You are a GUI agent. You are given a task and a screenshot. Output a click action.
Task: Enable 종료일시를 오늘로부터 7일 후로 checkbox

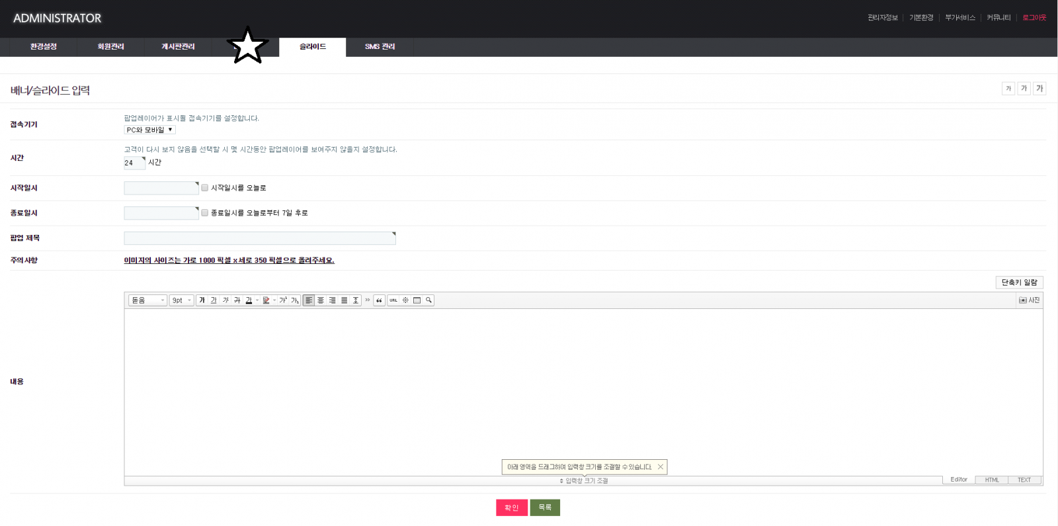205,213
